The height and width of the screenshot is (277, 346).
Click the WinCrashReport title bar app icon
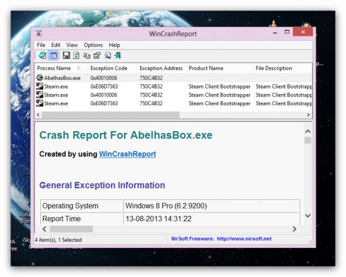click(x=38, y=33)
